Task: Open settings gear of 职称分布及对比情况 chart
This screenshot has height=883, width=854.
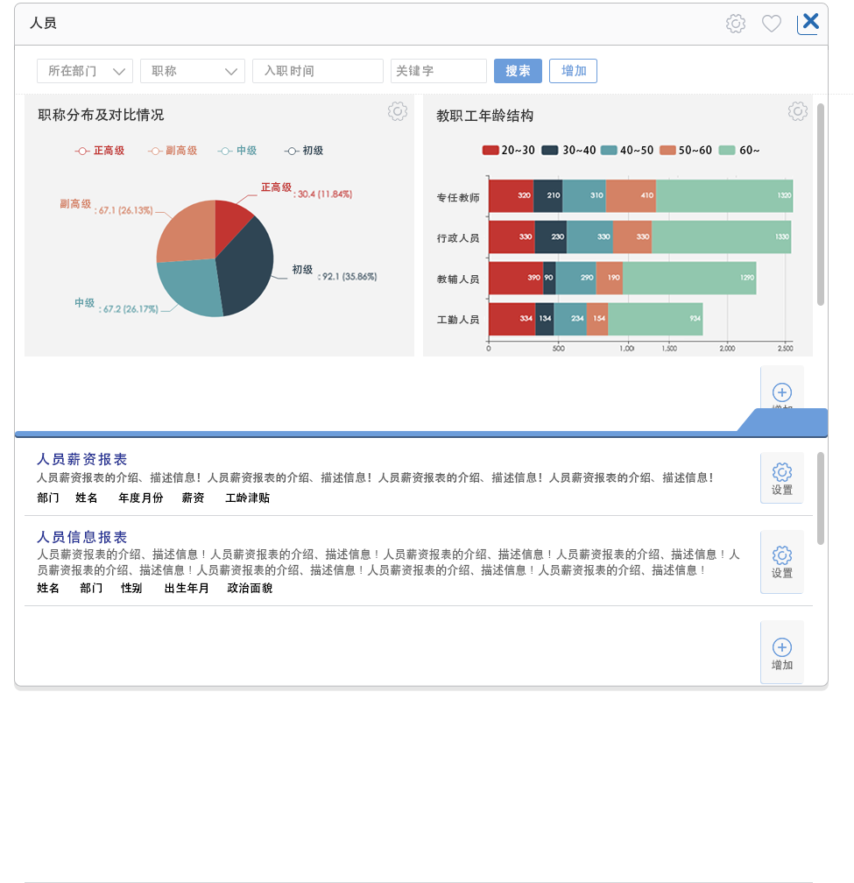Action: (398, 111)
